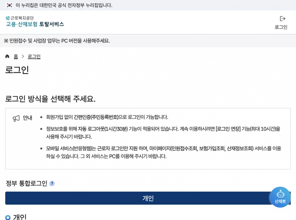Open the 산재봇 chatbot button
The image size is (296, 220).
280,197
